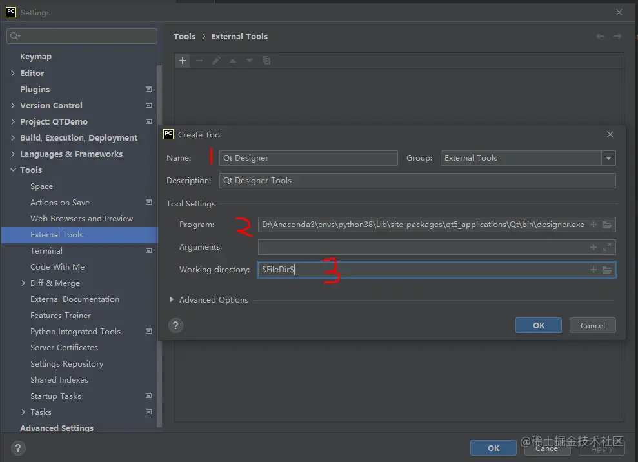Expand the Editor settings node
The height and width of the screenshot is (462, 638).
13,74
